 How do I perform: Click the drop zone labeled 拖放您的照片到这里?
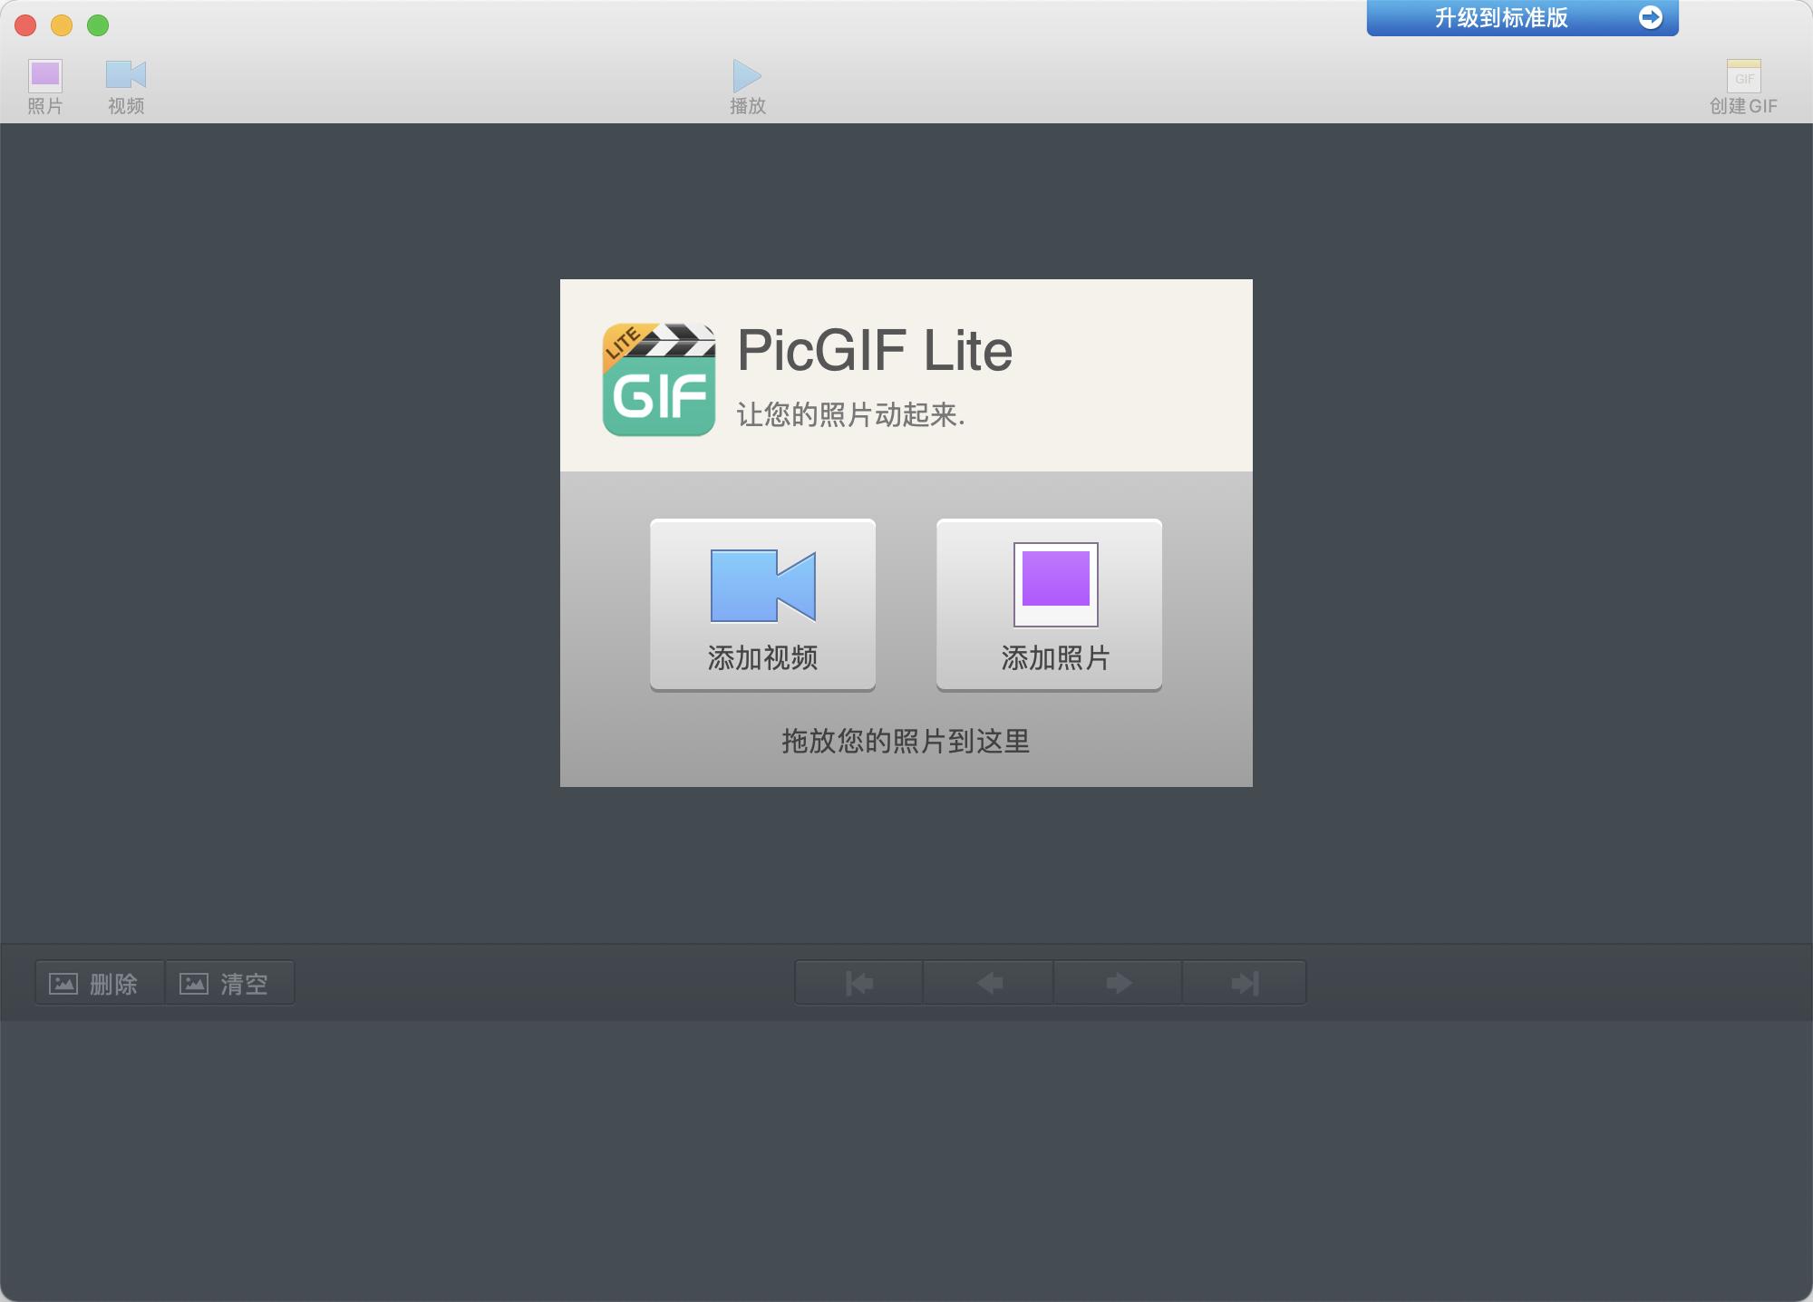click(906, 740)
